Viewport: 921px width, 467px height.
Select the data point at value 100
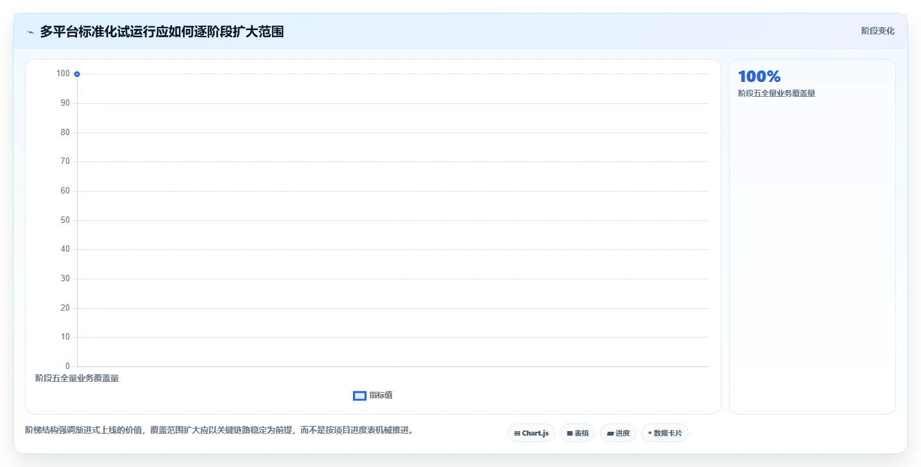77,74
